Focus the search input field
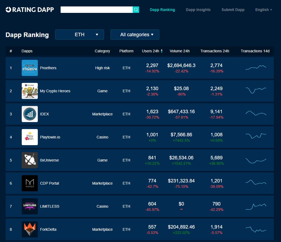This screenshot has width=281, height=242. tap(97, 10)
